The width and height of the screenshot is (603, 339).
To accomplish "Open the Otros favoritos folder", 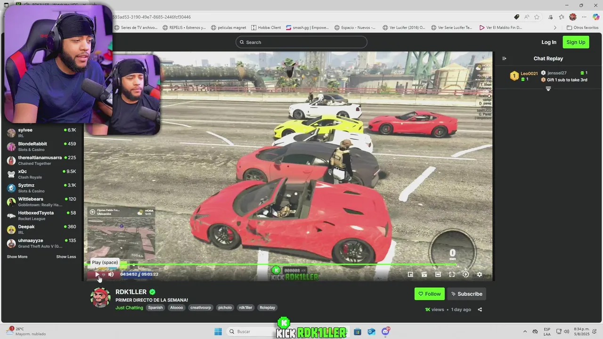I will point(582,27).
